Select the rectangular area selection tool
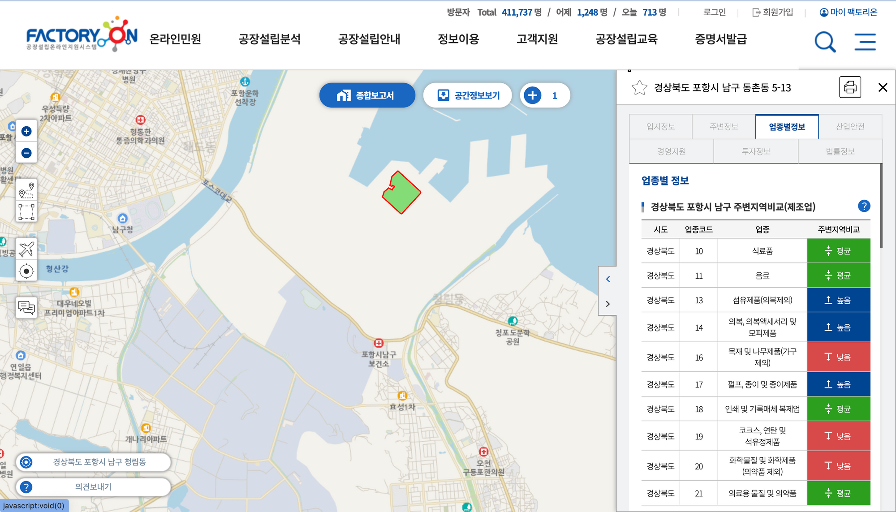This screenshot has width=896, height=512. [x=26, y=211]
